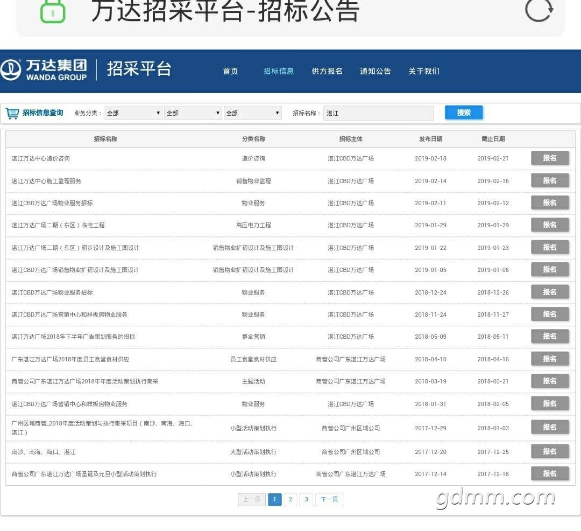This screenshot has height=531, width=581.
Task: Click 报名 for 湛江万达中心造价咨询
Action: click(x=550, y=158)
